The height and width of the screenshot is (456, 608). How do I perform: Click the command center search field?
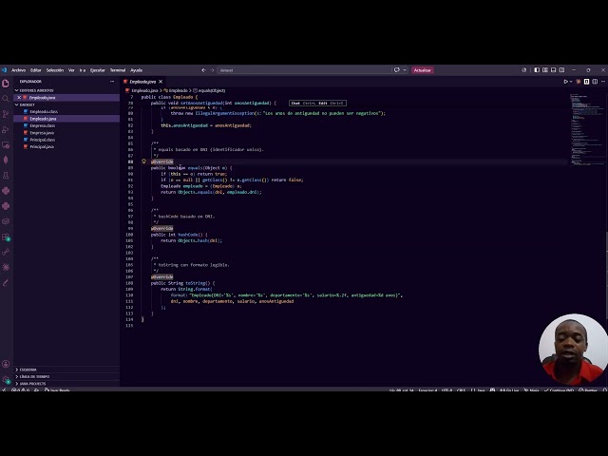pyautogui.click(x=304, y=70)
